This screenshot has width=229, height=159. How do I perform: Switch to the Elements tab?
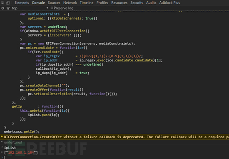pos(22,2)
